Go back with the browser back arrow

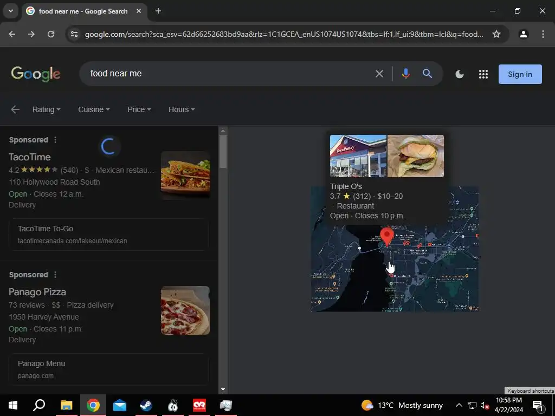[12, 34]
